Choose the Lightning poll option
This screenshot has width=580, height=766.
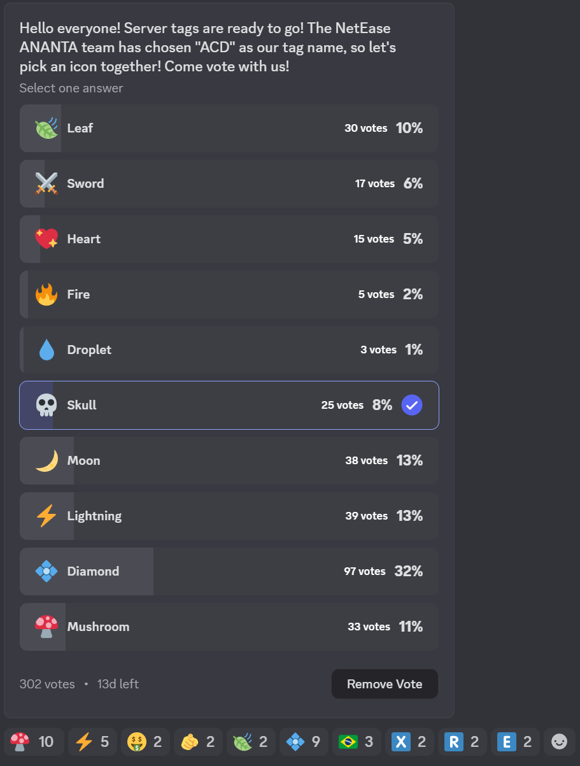229,516
